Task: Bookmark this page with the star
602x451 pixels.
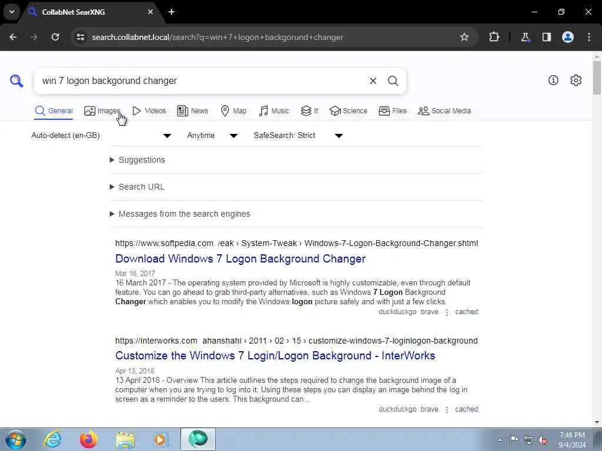Action: pos(464,37)
